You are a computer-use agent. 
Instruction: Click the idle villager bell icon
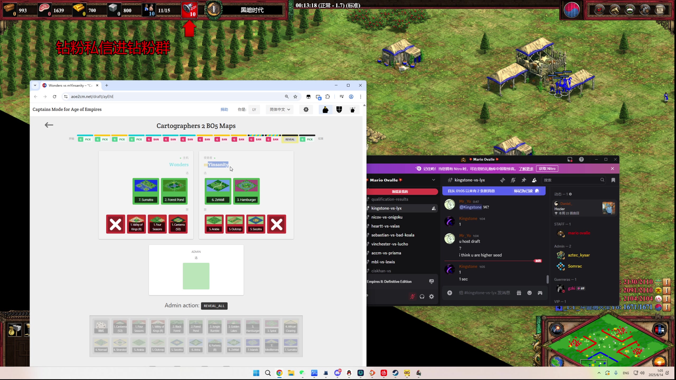click(189, 10)
